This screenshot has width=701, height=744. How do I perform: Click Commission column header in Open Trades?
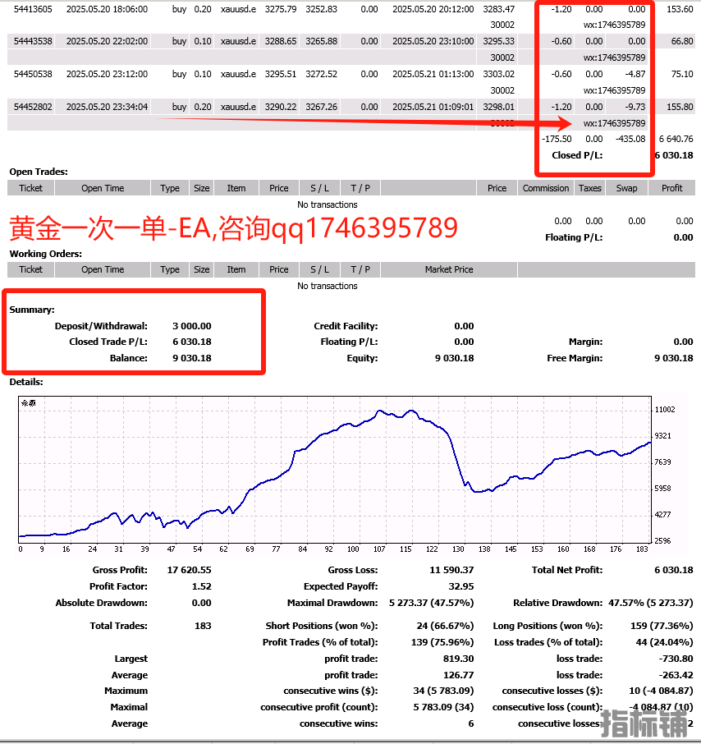[x=545, y=188]
